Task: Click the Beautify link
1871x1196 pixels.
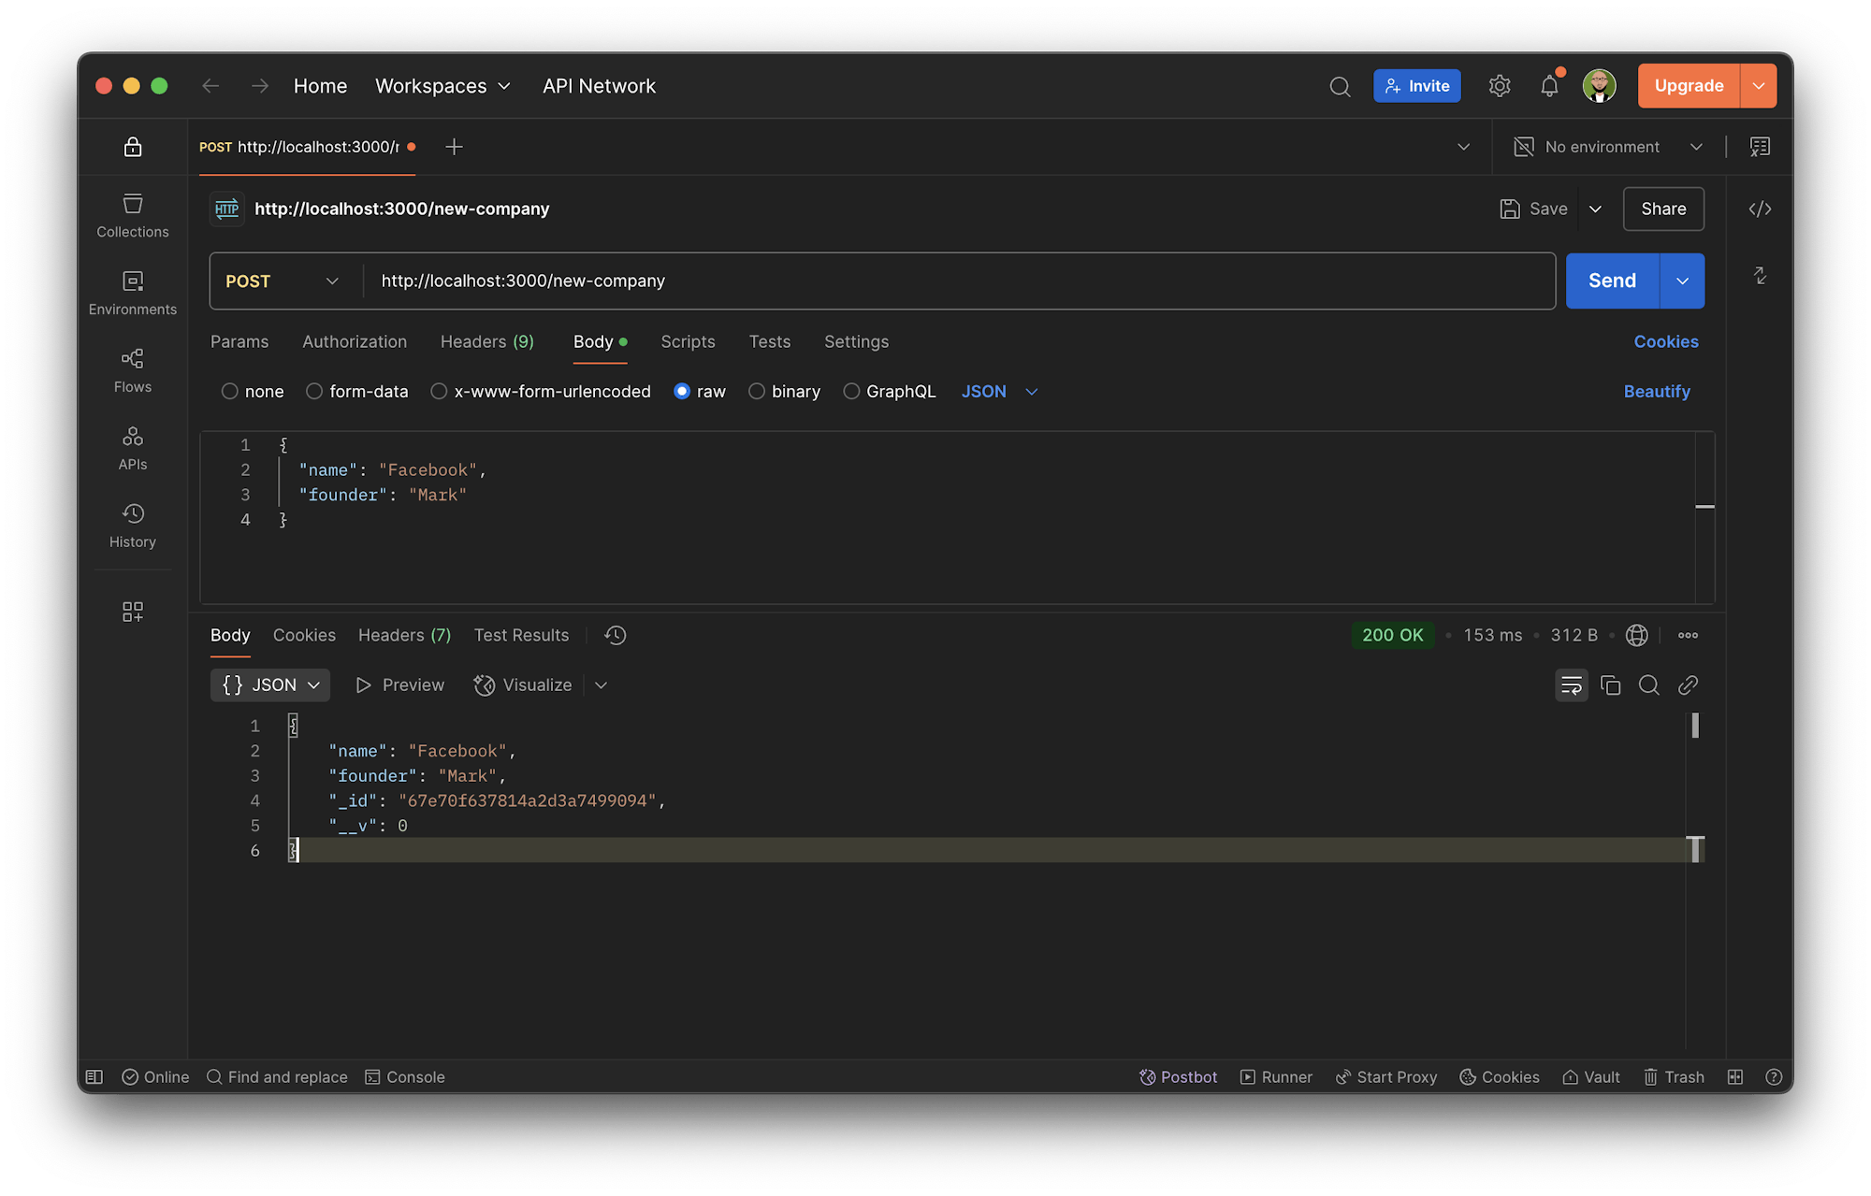Action: click(1656, 392)
